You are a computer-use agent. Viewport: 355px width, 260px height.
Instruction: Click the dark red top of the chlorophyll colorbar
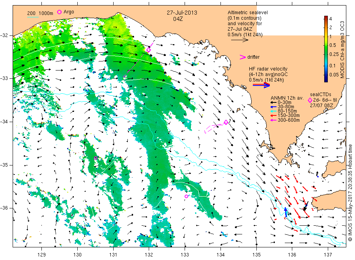pos(326,17)
